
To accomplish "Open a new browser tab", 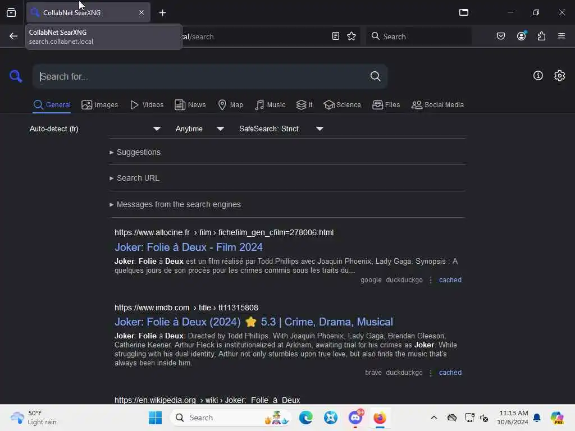I will point(162,13).
